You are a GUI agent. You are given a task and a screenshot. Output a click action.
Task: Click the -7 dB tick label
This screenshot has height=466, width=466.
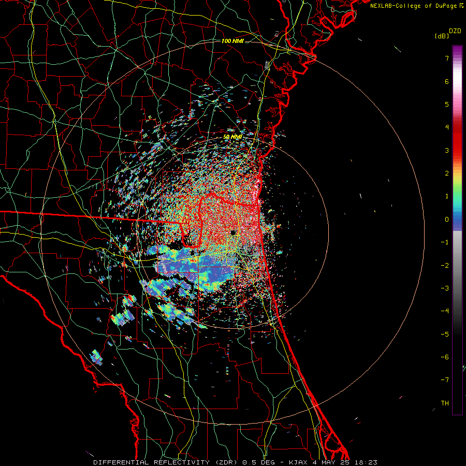coord(445,380)
